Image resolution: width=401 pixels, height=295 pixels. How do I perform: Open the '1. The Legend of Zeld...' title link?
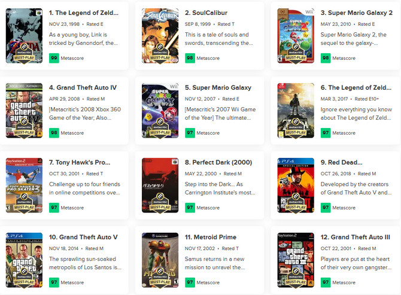point(84,13)
